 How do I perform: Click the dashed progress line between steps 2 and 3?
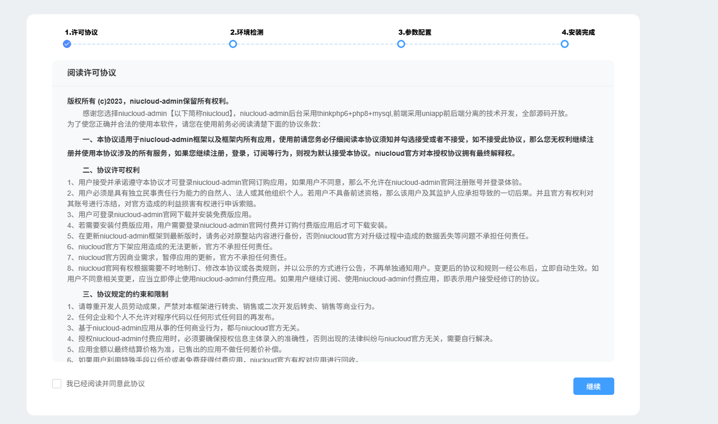[x=317, y=44]
